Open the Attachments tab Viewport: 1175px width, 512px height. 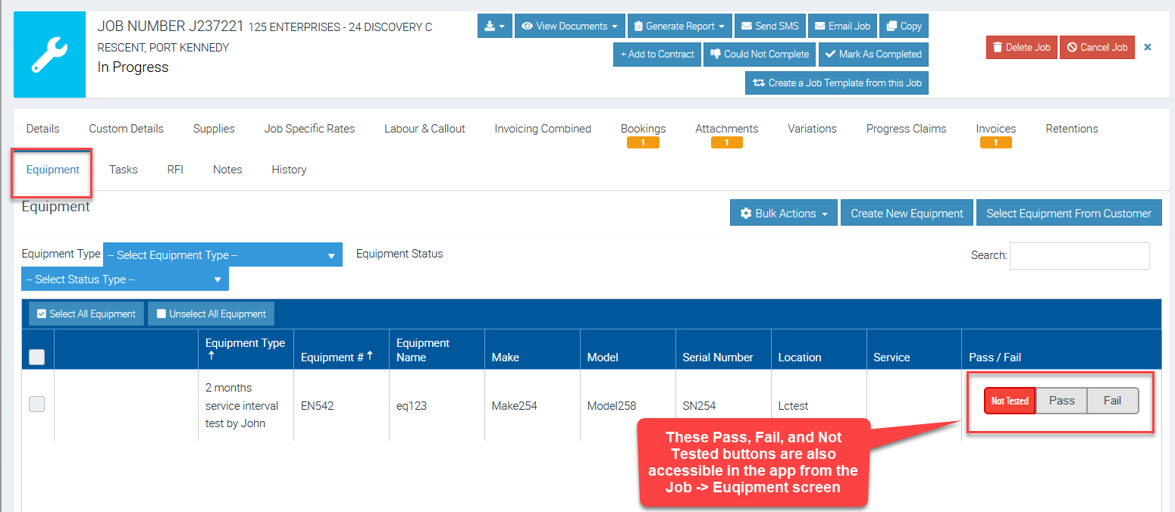click(x=726, y=129)
